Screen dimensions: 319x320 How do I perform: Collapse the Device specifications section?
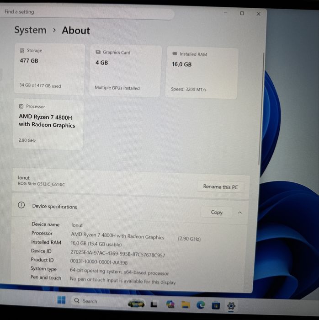point(240,213)
